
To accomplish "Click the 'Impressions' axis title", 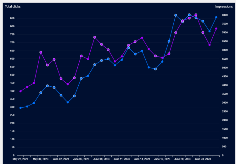I will pos(224,7).
